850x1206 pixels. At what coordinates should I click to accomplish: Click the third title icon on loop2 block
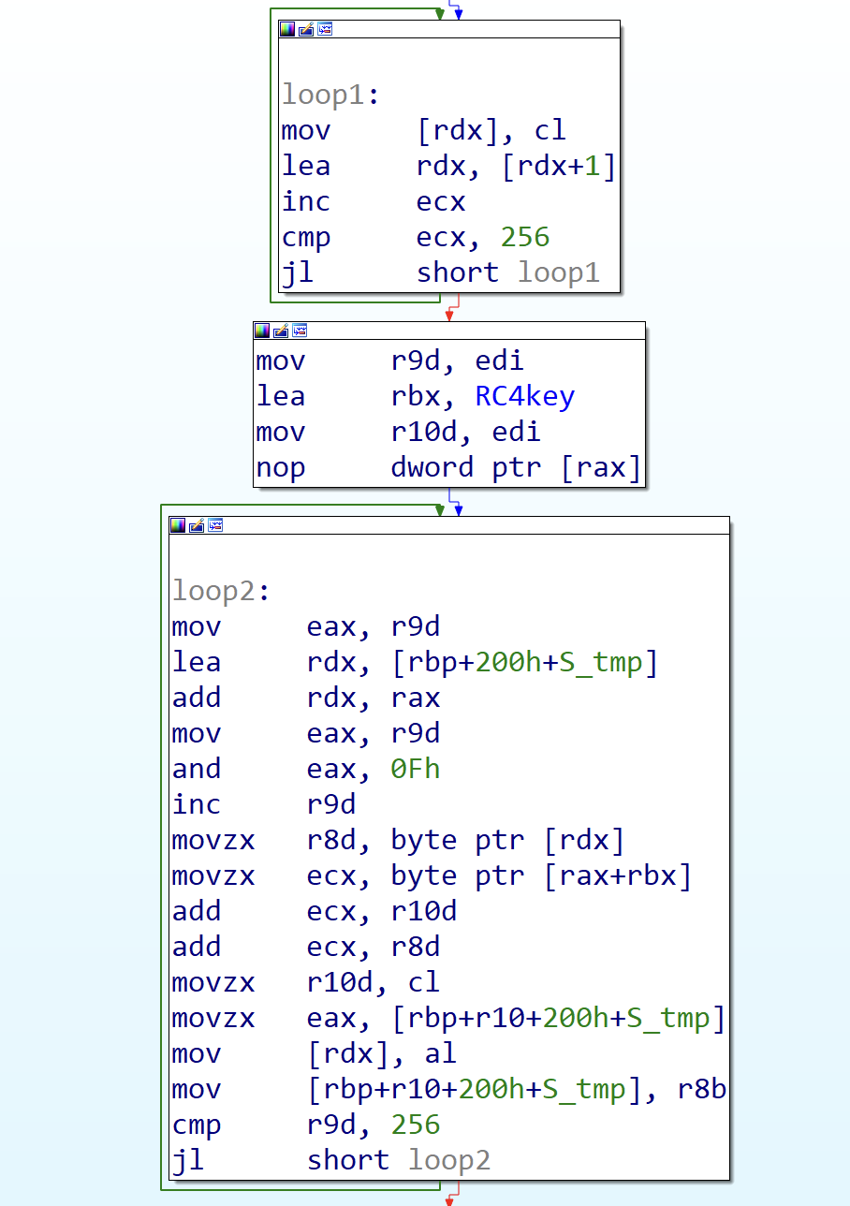[x=215, y=525]
